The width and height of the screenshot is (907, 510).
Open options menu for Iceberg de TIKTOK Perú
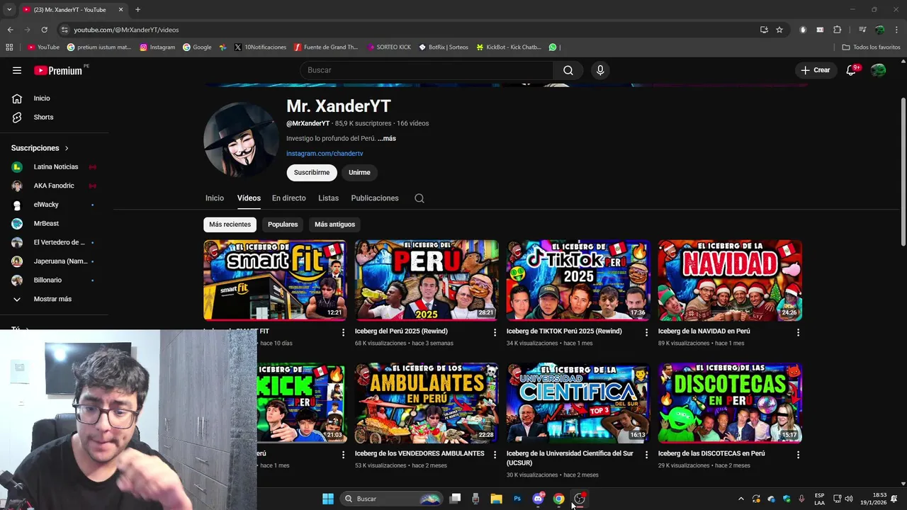(x=646, y=332)
